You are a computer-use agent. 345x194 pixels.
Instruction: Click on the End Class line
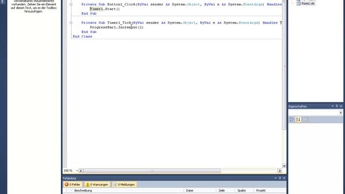(x=82, y=37)
